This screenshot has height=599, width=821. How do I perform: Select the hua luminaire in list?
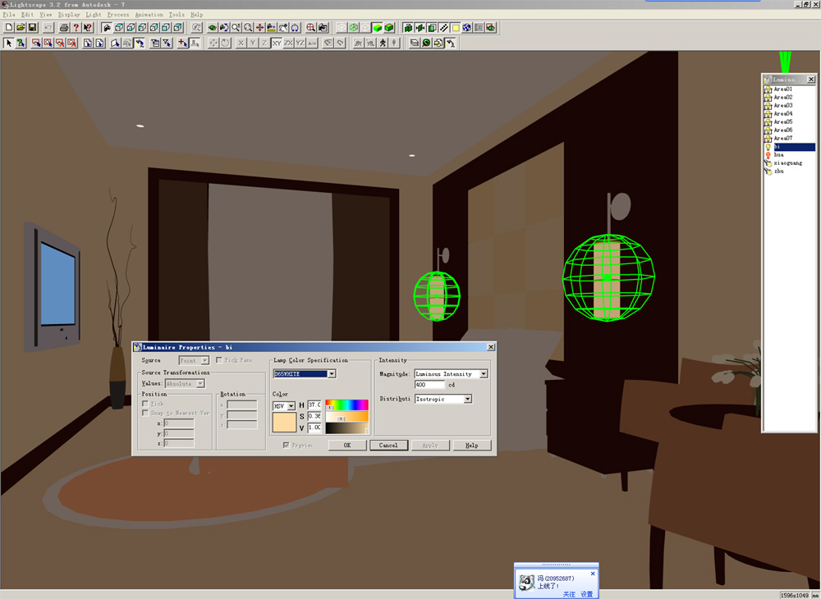[778, 154]
